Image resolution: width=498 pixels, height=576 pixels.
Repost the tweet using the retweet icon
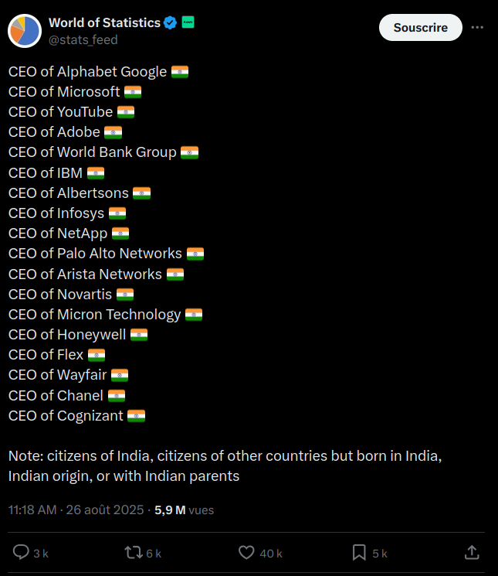tap(134, 552)
